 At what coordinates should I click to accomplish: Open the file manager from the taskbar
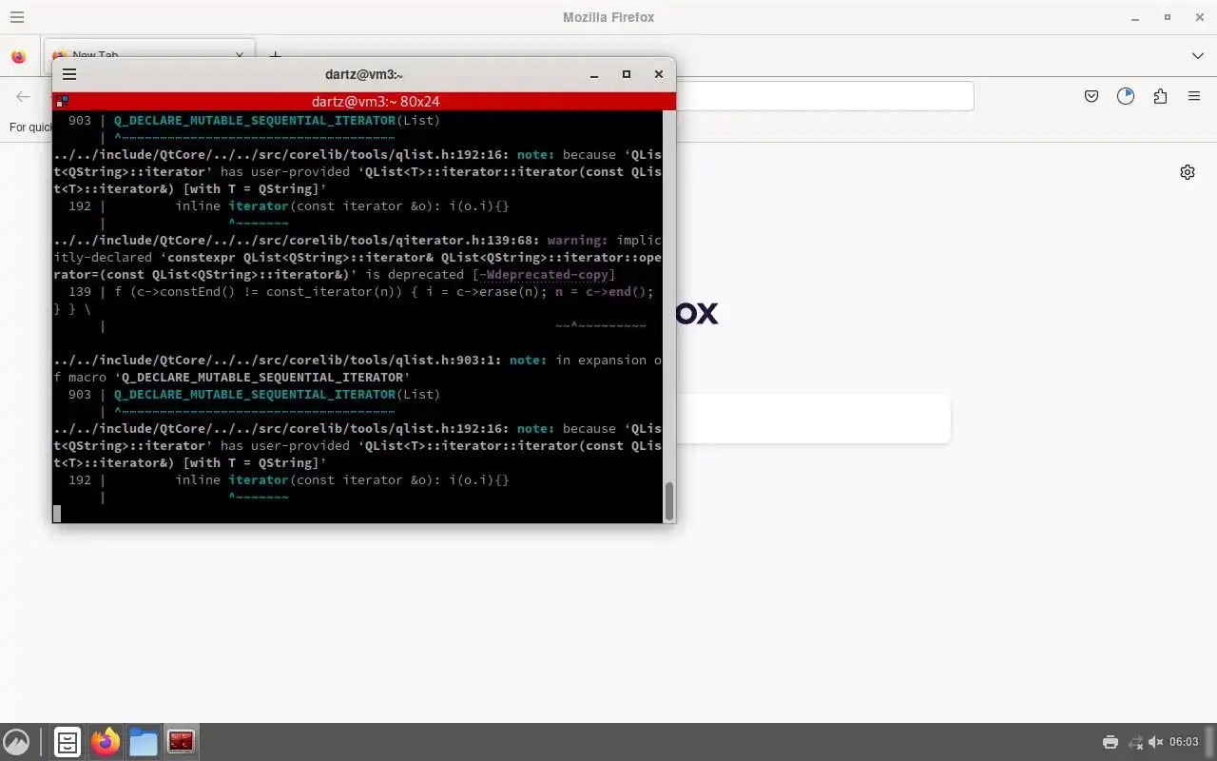(x=144, y=742)
